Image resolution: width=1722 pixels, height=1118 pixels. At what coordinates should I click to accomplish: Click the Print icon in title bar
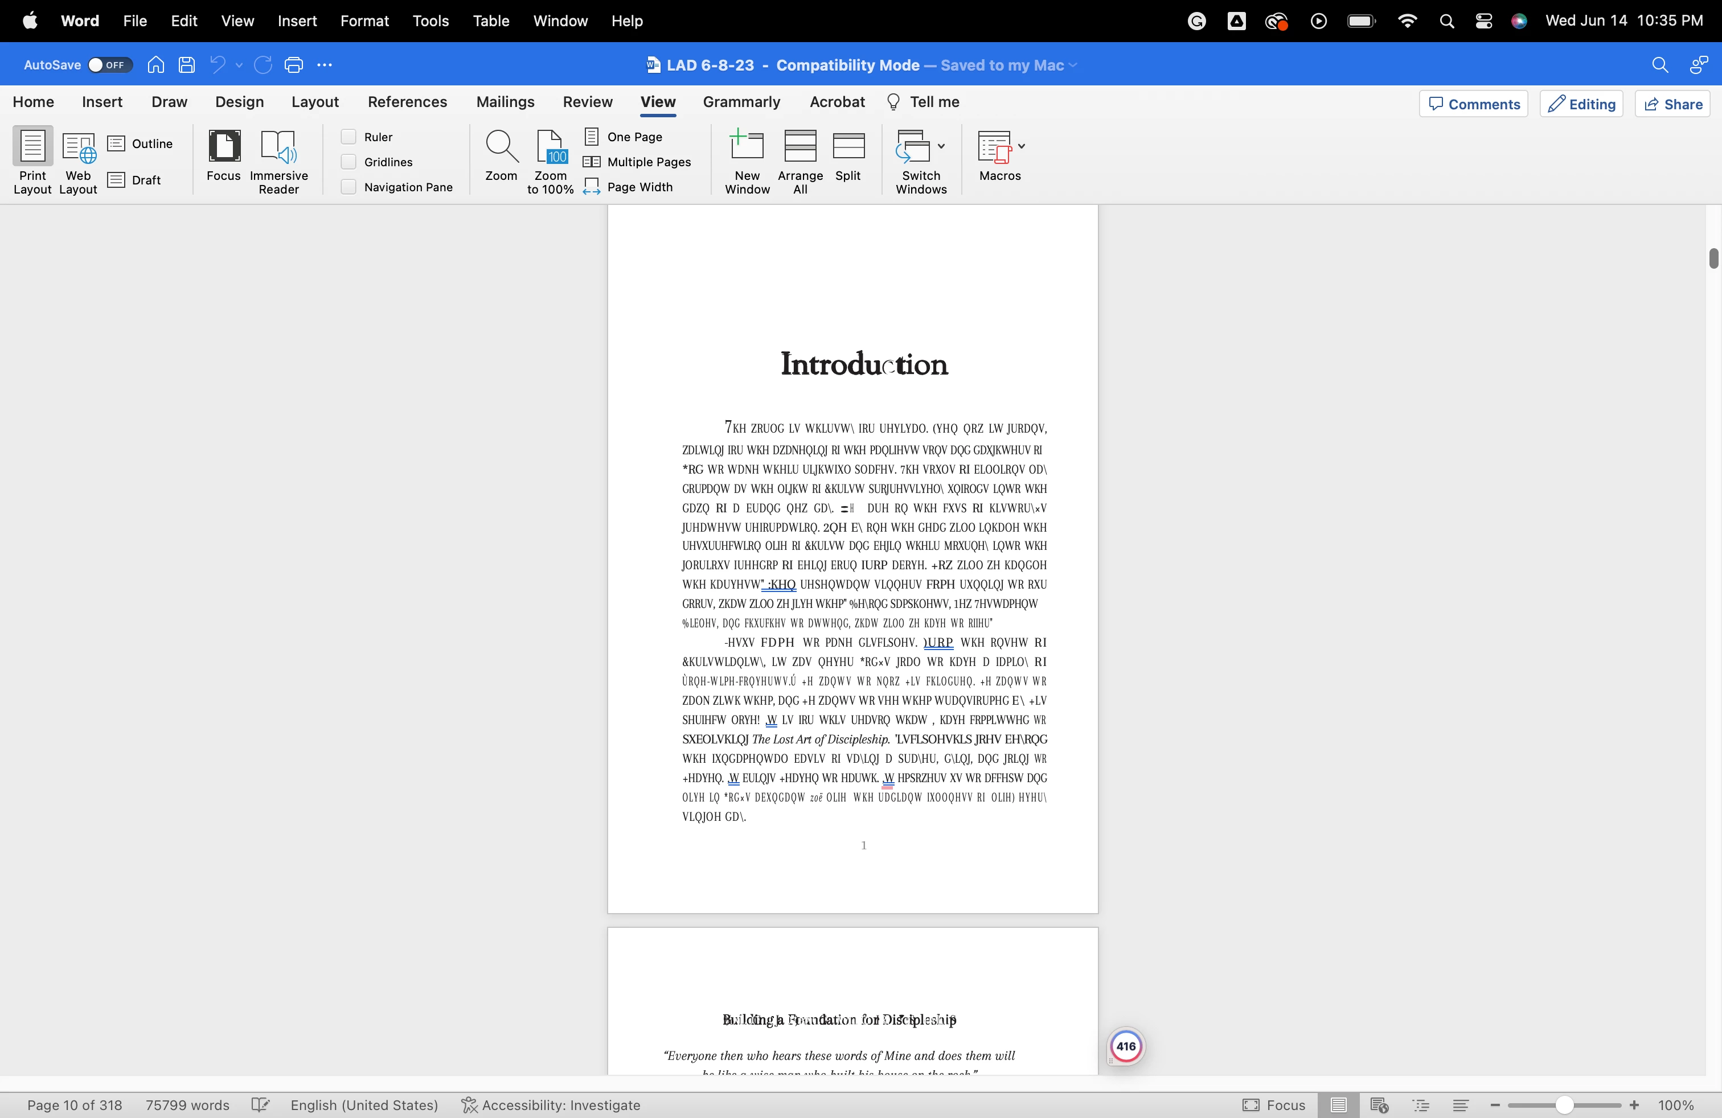tap(294, 65)
